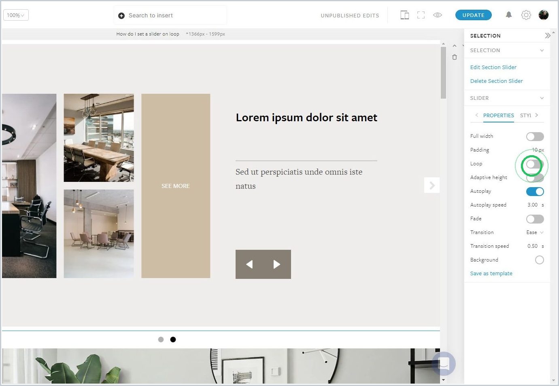The height and width of the screenshot is (386, 559).
Task: Open the user avatar menu
Action: 544,15
